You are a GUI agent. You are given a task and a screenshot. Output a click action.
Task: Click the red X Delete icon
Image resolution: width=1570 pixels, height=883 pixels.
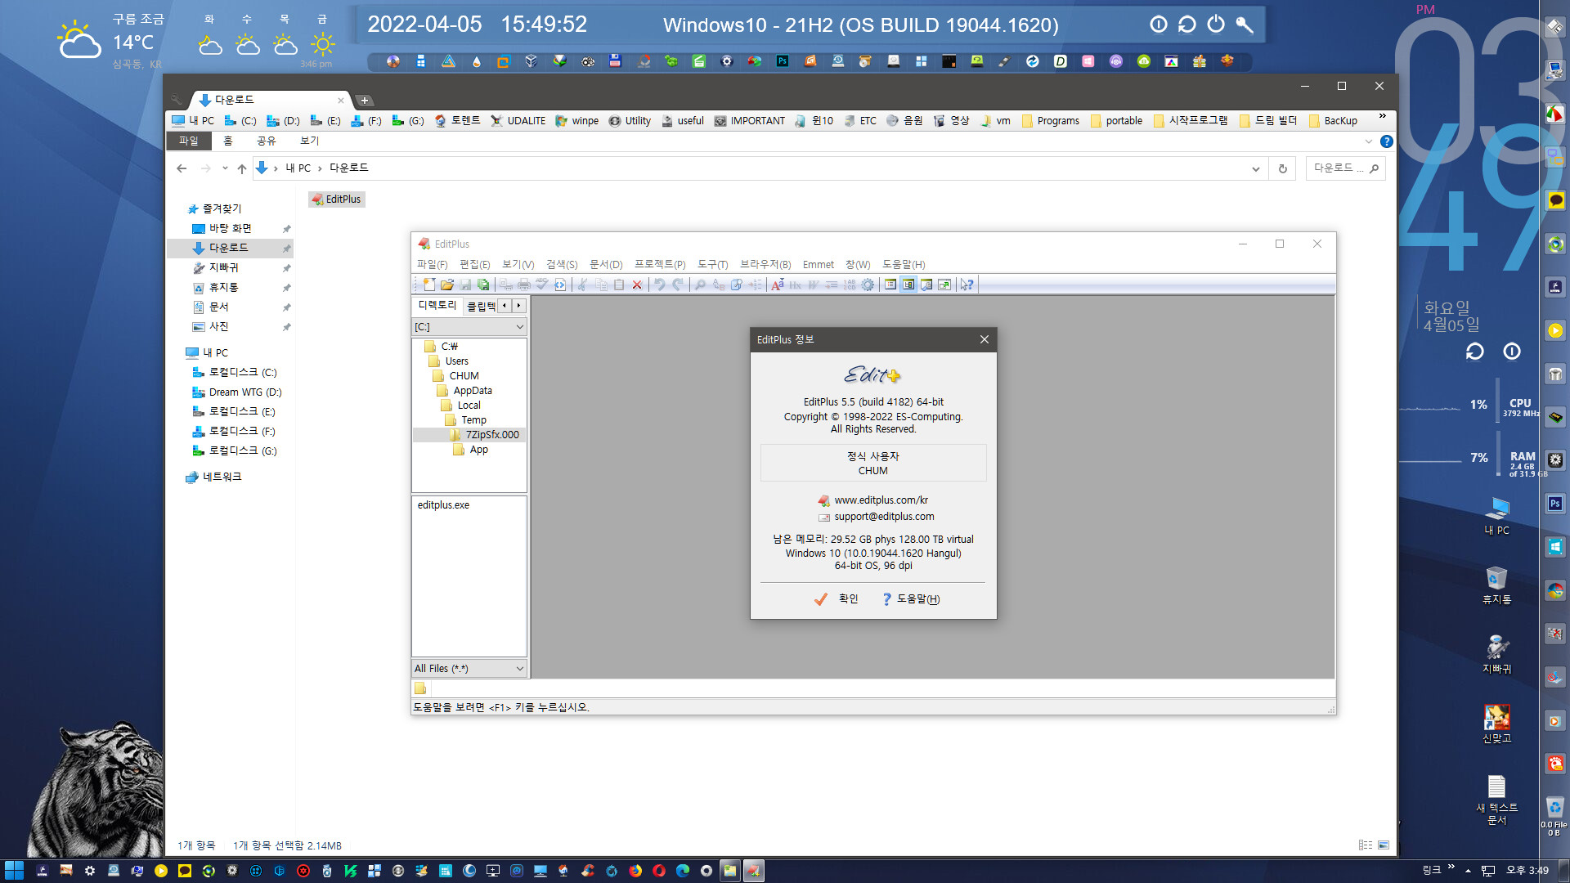[x=637, y=285]
